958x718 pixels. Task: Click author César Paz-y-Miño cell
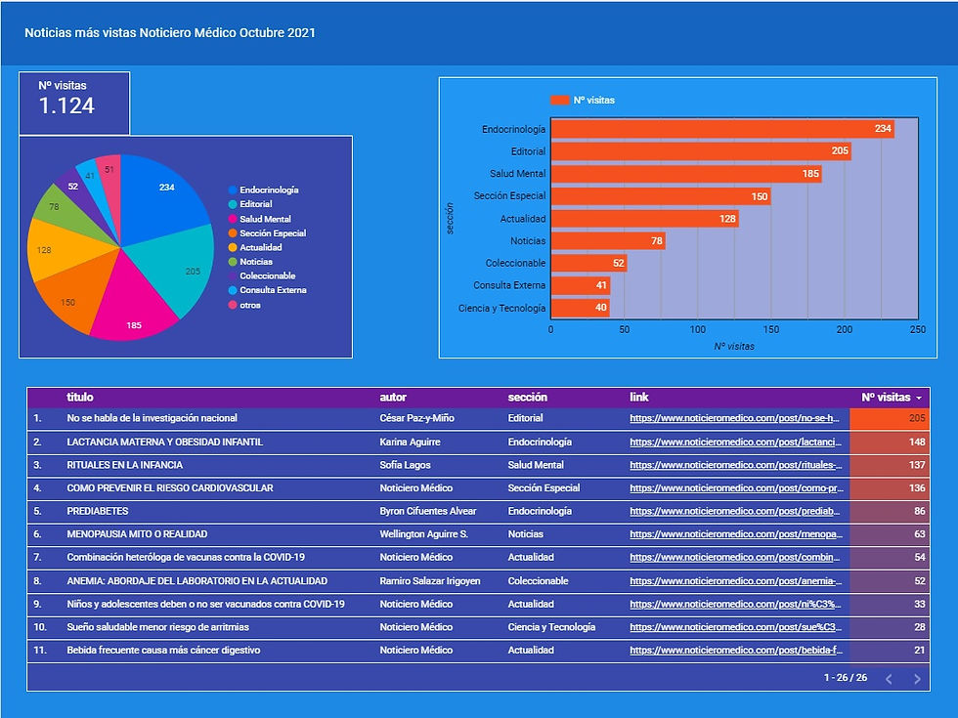click(416, 418)
